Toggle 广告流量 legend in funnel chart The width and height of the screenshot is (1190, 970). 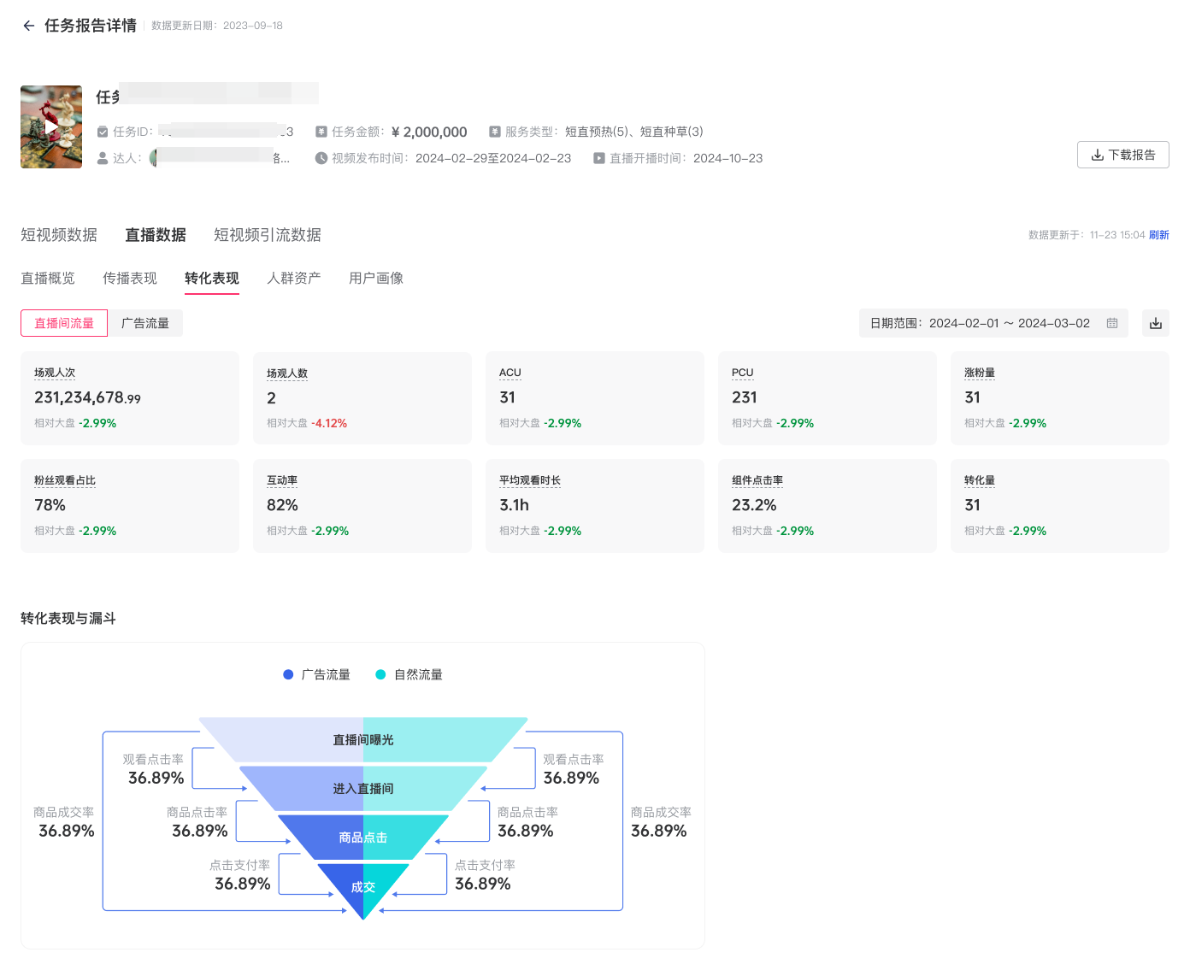pos(316,675)
